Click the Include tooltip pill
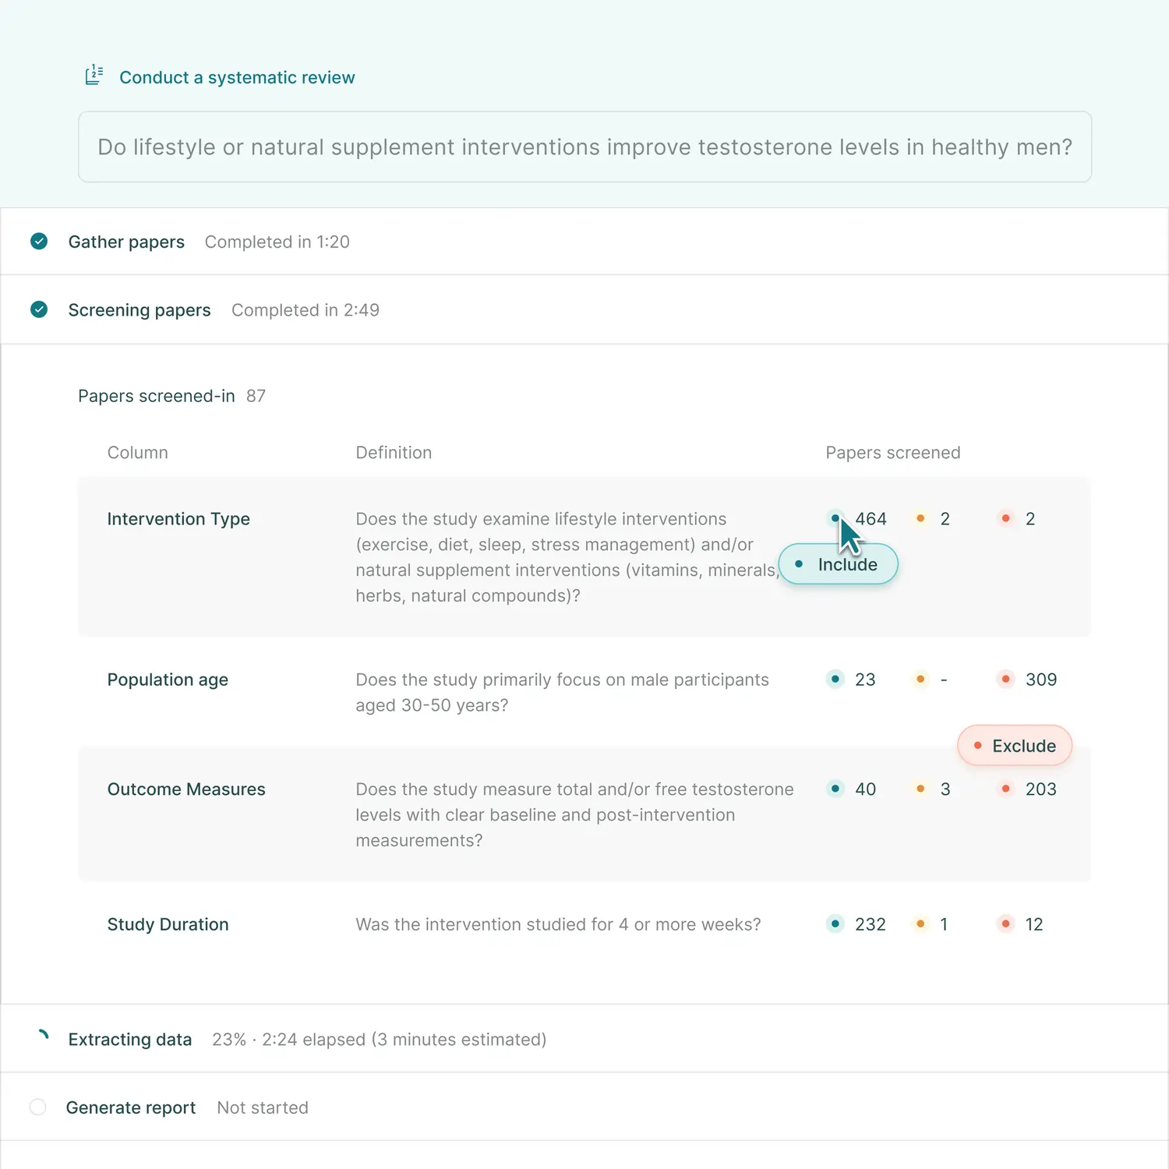The image size is (1169, 1169). (839, 564)
